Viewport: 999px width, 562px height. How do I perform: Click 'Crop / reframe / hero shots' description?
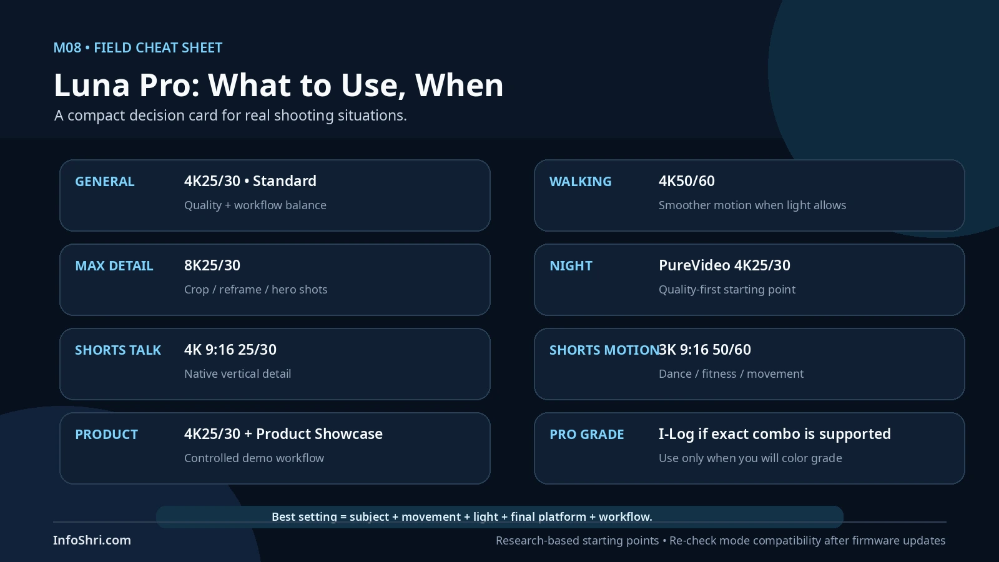[256, 290]
